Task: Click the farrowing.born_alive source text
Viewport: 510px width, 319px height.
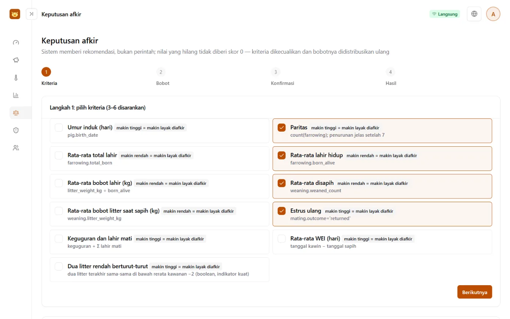Action: [x=313, y=163]
